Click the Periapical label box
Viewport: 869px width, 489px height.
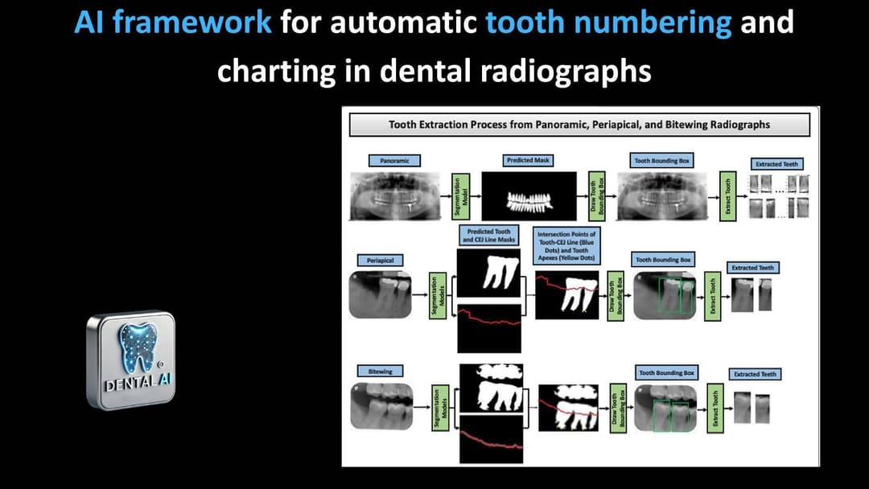(380, 261)
